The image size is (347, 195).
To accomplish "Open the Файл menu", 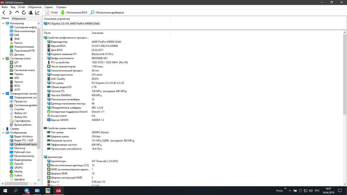I will pos(5,7).
